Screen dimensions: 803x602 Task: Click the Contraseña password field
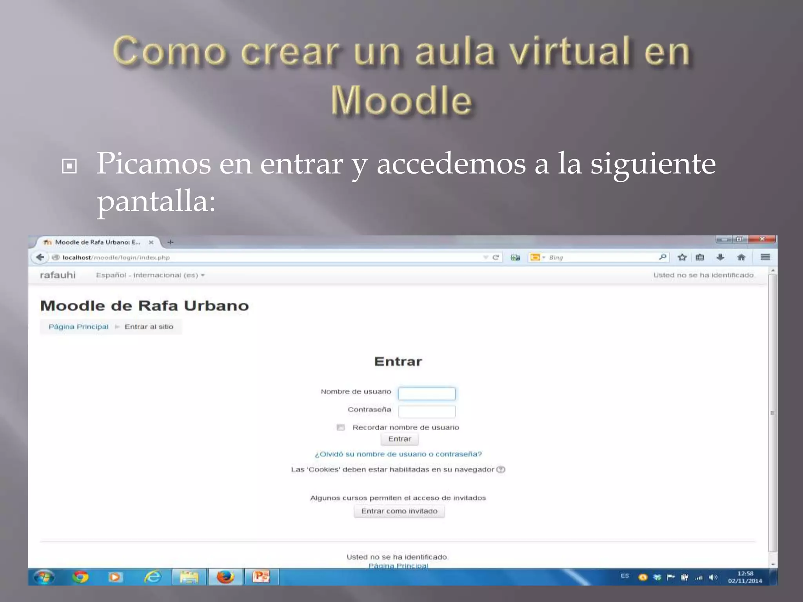(427, 412)
